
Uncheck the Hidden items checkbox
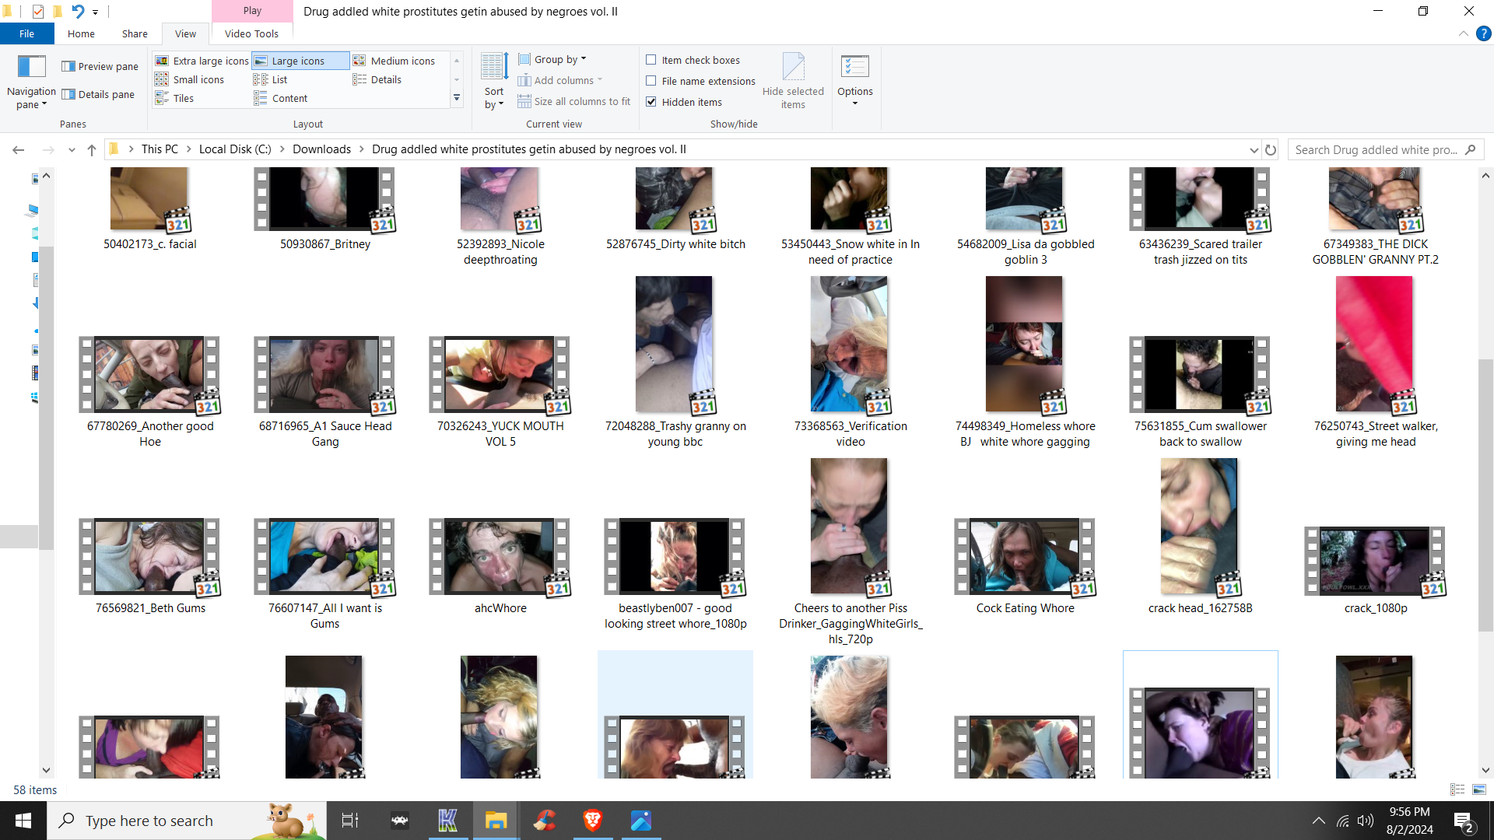pyautogui.click(x=651, y=102)
